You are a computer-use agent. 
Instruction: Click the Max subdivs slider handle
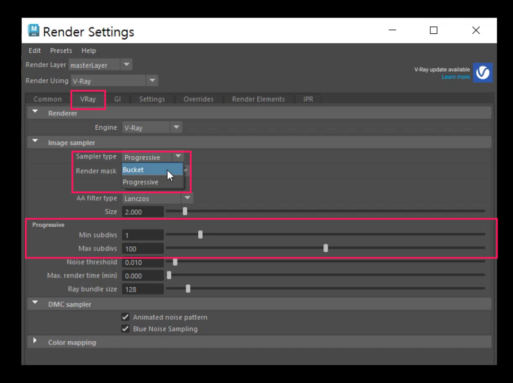[x=326, y=248]
